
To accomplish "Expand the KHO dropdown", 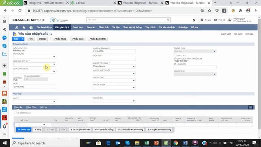I will (x=54, y=101).
